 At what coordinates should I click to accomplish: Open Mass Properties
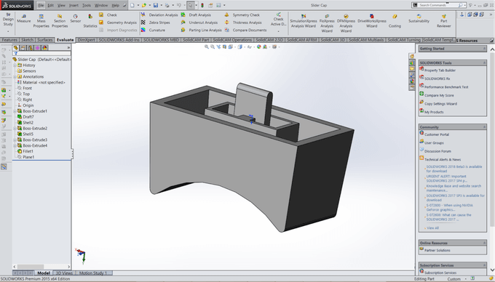pyautogui.click(x=41, y=21)
